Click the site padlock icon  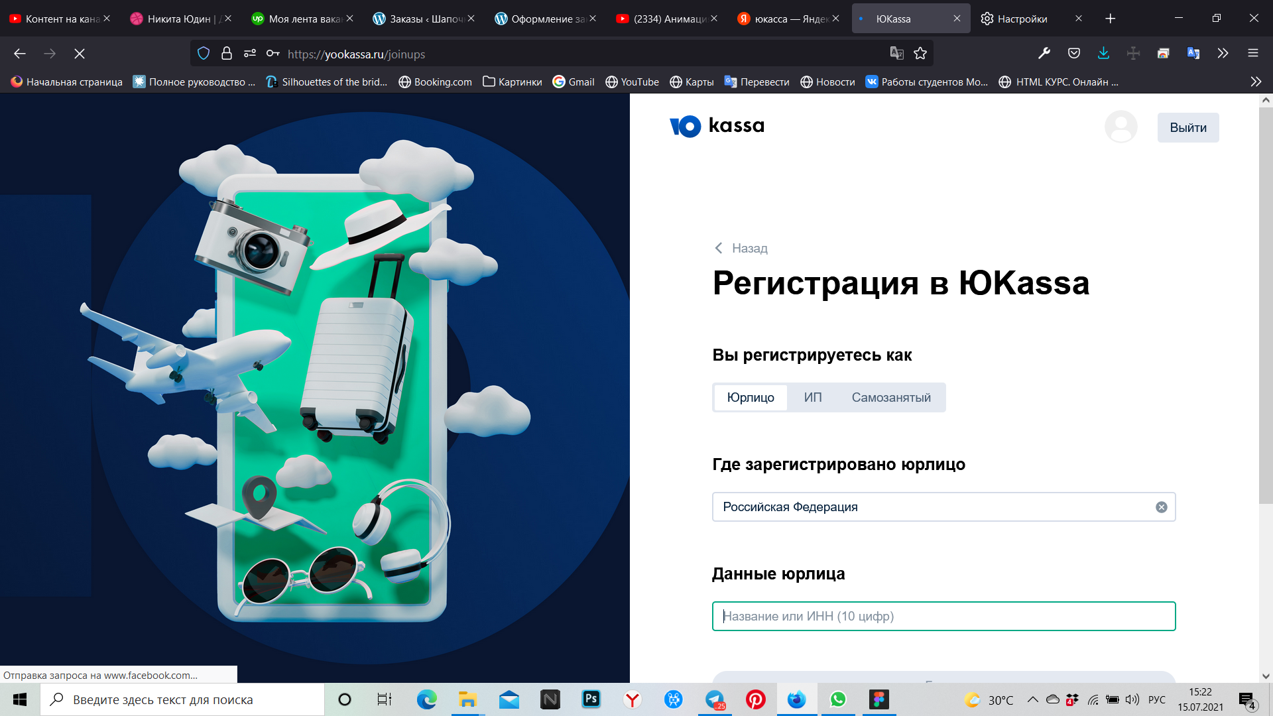point(227,54)
